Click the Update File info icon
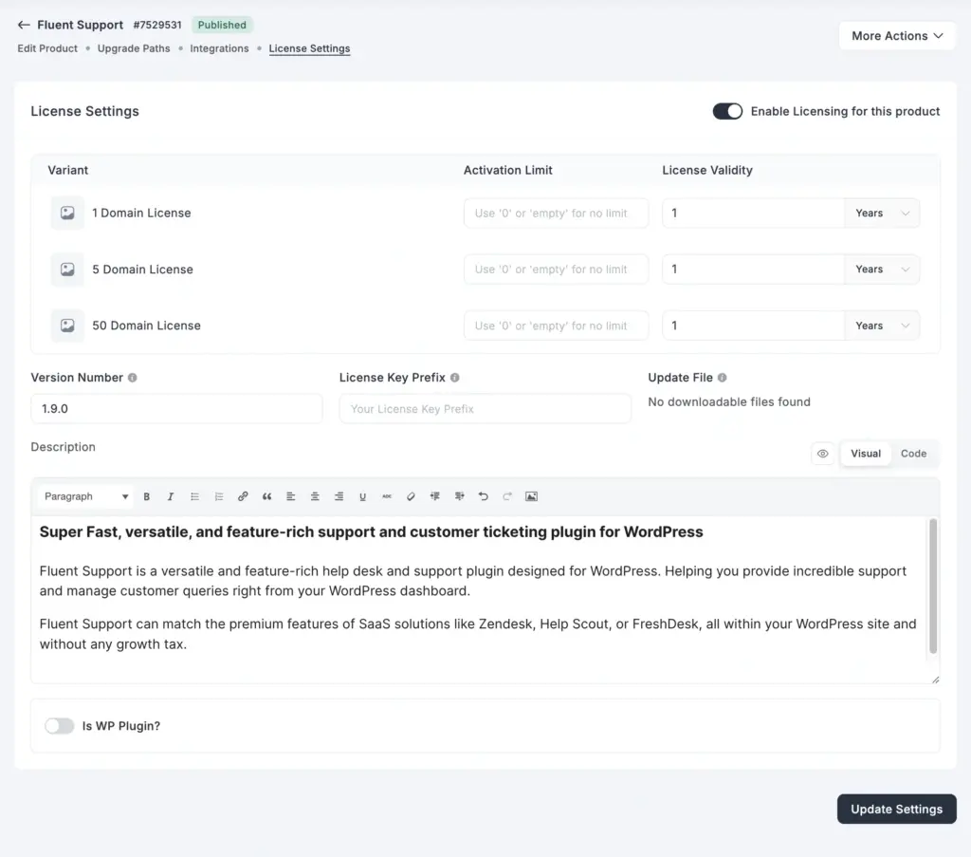The width and height of the screenshot is (971, 857). (722, 378)
